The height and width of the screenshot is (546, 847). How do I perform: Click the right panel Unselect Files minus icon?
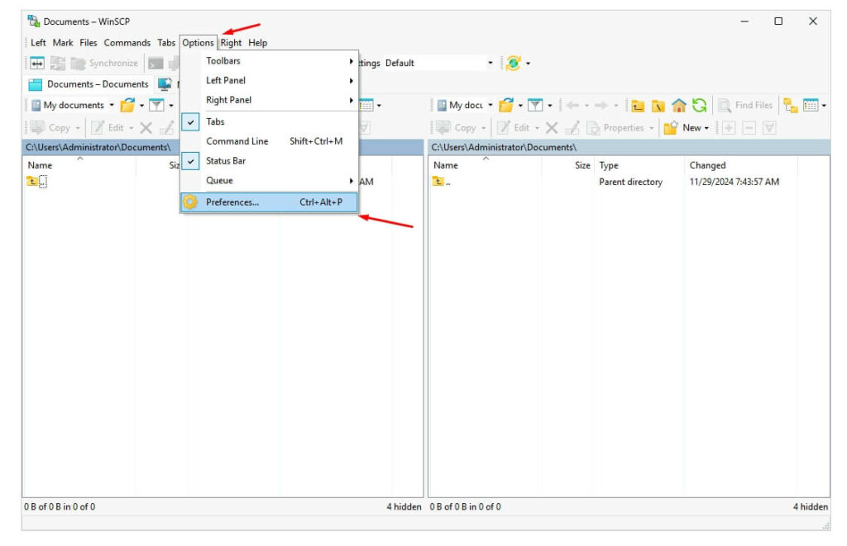tap(749, 128)
